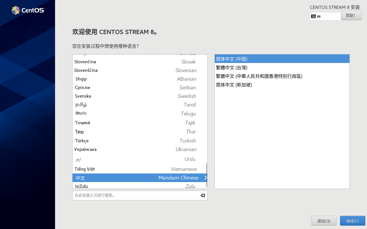
Task: Open the 帮助! help button
Action: pyautogui.click(x=351, y=15)
